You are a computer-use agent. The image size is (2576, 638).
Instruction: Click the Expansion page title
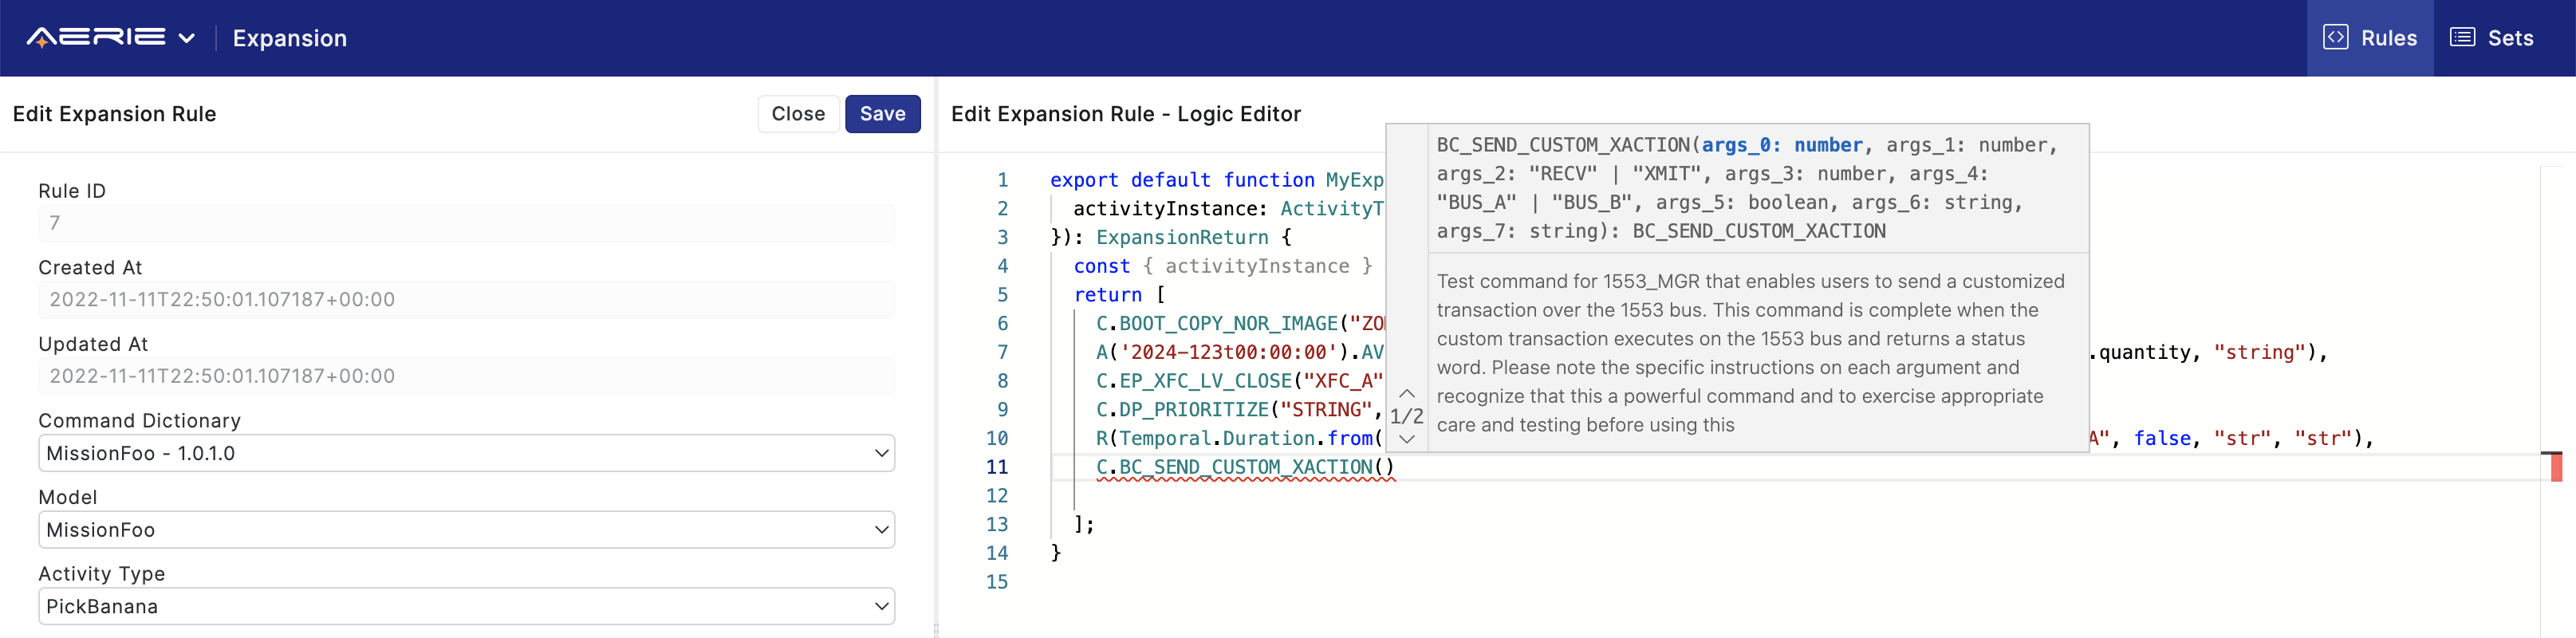coord(290,39)
